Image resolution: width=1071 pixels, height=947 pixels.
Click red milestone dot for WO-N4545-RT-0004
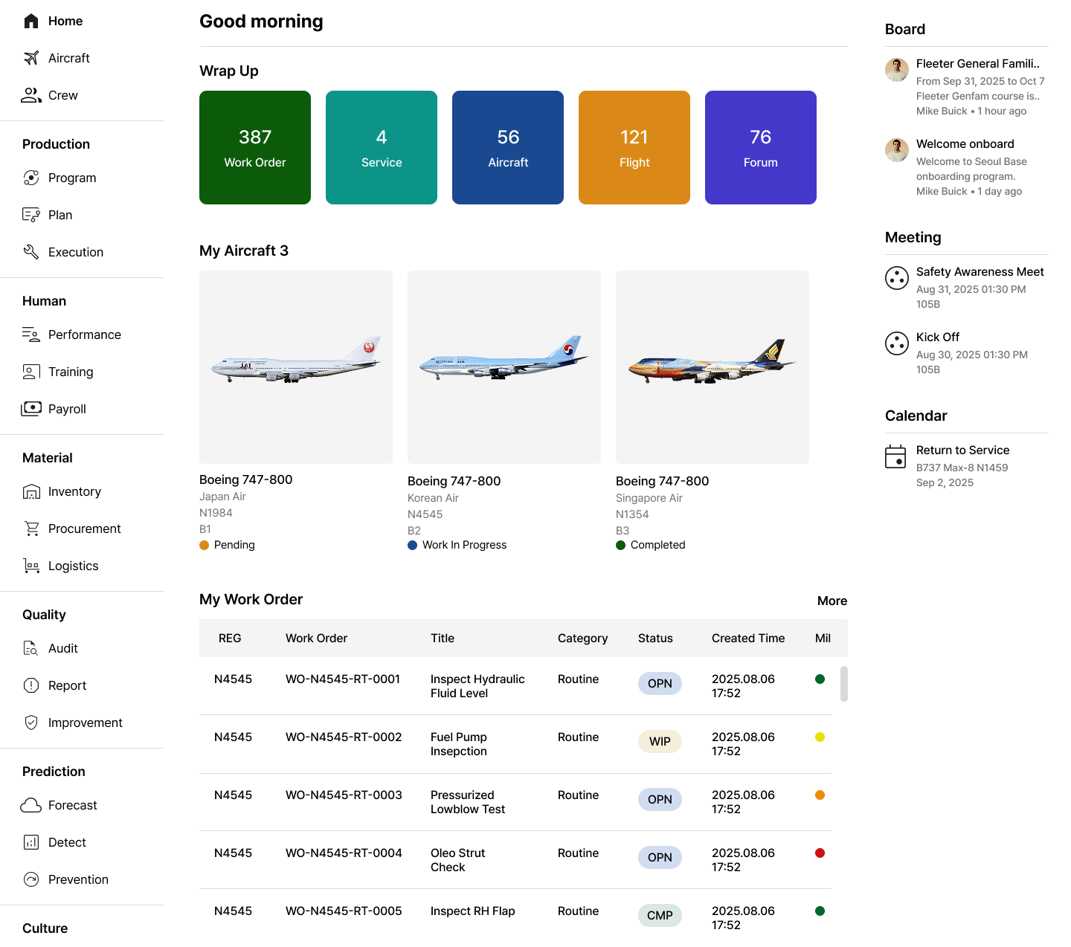(x=820, y=853)
